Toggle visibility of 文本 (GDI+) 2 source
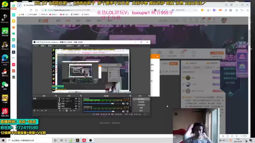The image size is (255, 143). click(x=76, y=101)
